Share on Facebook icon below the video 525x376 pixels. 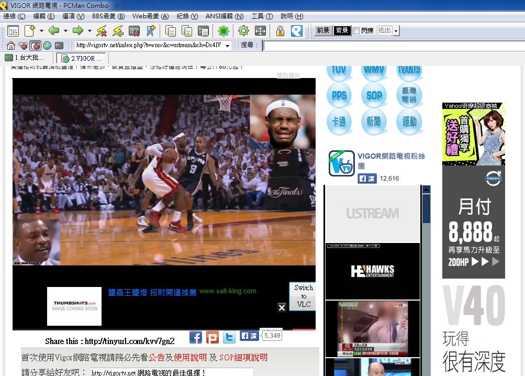(196, 337)
